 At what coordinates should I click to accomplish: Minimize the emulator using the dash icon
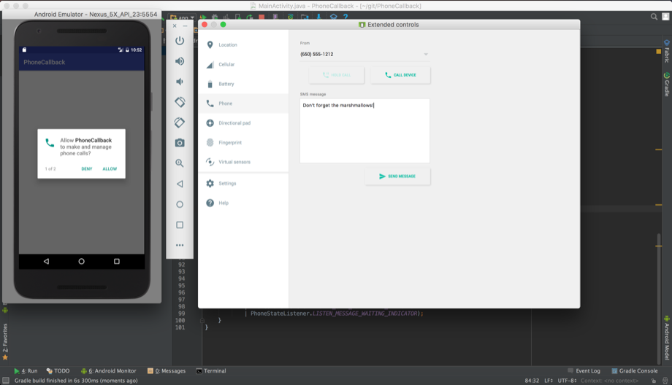click(x=185, y=26)
